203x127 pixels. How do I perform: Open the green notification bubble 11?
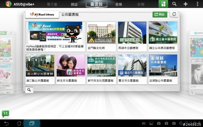pyautogui.click(x=5, y=114)
